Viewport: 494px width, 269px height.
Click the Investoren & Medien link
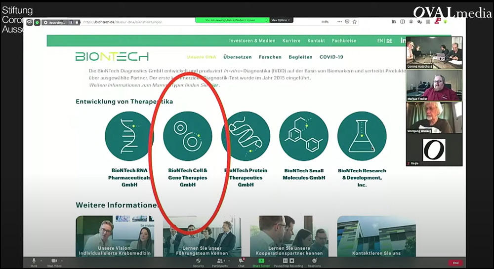[252, 40]
